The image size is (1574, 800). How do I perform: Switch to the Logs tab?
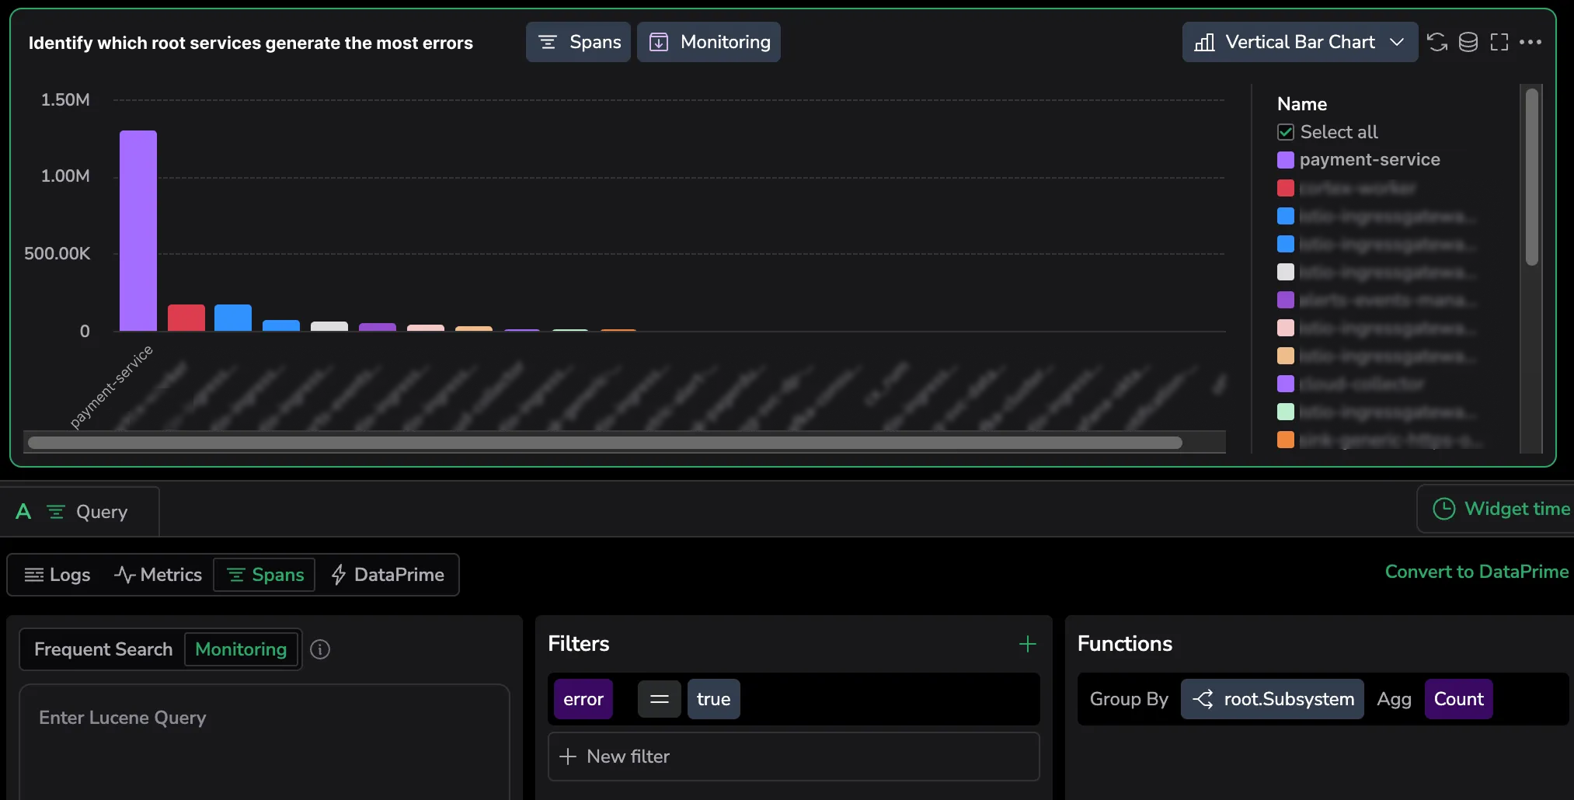click(x=58, y=575)
